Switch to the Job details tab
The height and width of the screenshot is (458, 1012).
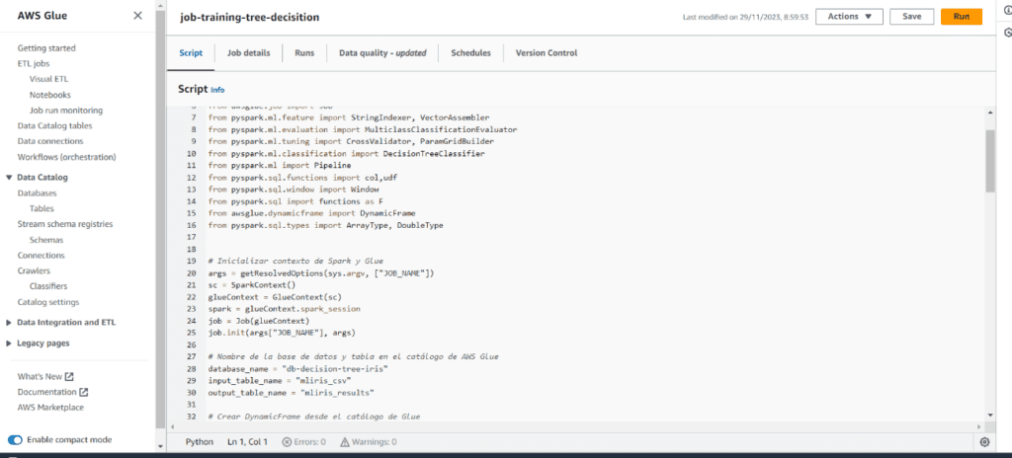point(248,53)
